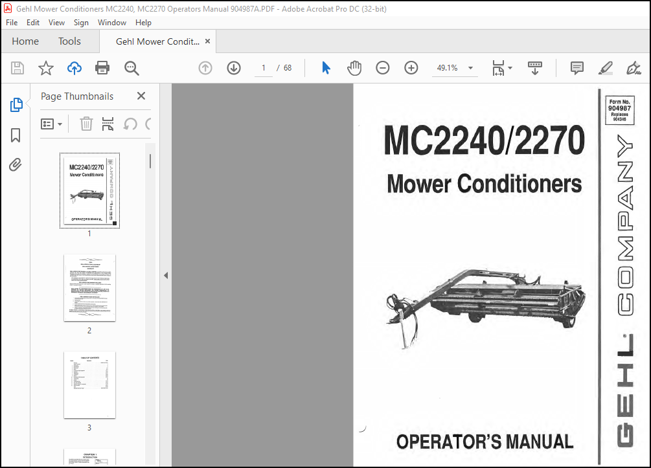Screen dimensions: 651x468
Task: Click the Mower Conditioners subtitle text
Action: [x=484, y=184]
